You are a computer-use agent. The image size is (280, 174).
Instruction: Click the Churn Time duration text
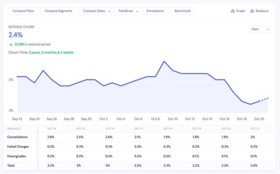tap(51, 52)
